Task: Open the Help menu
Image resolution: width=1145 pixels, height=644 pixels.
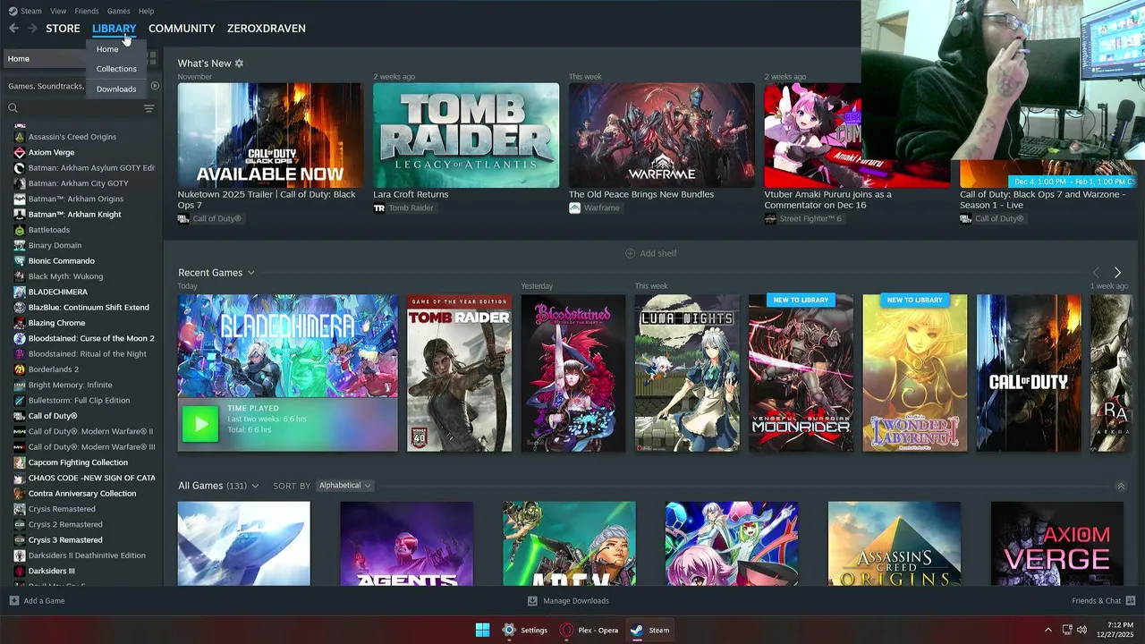Action: pyautogui.click(x=146, y=11)
